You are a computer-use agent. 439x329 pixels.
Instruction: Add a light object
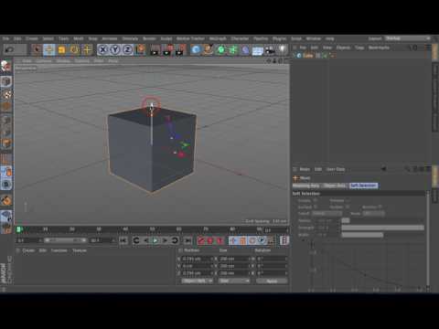pos(283,49)
